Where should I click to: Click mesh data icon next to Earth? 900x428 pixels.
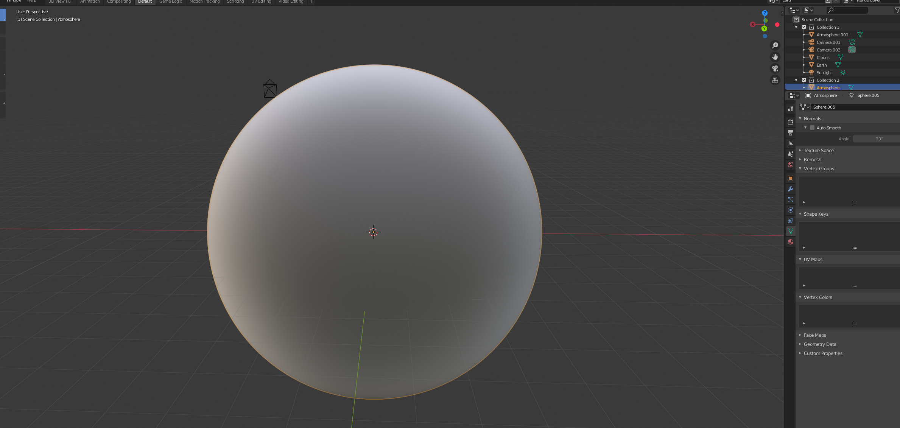pyautogui.click(x=838, y=65)
